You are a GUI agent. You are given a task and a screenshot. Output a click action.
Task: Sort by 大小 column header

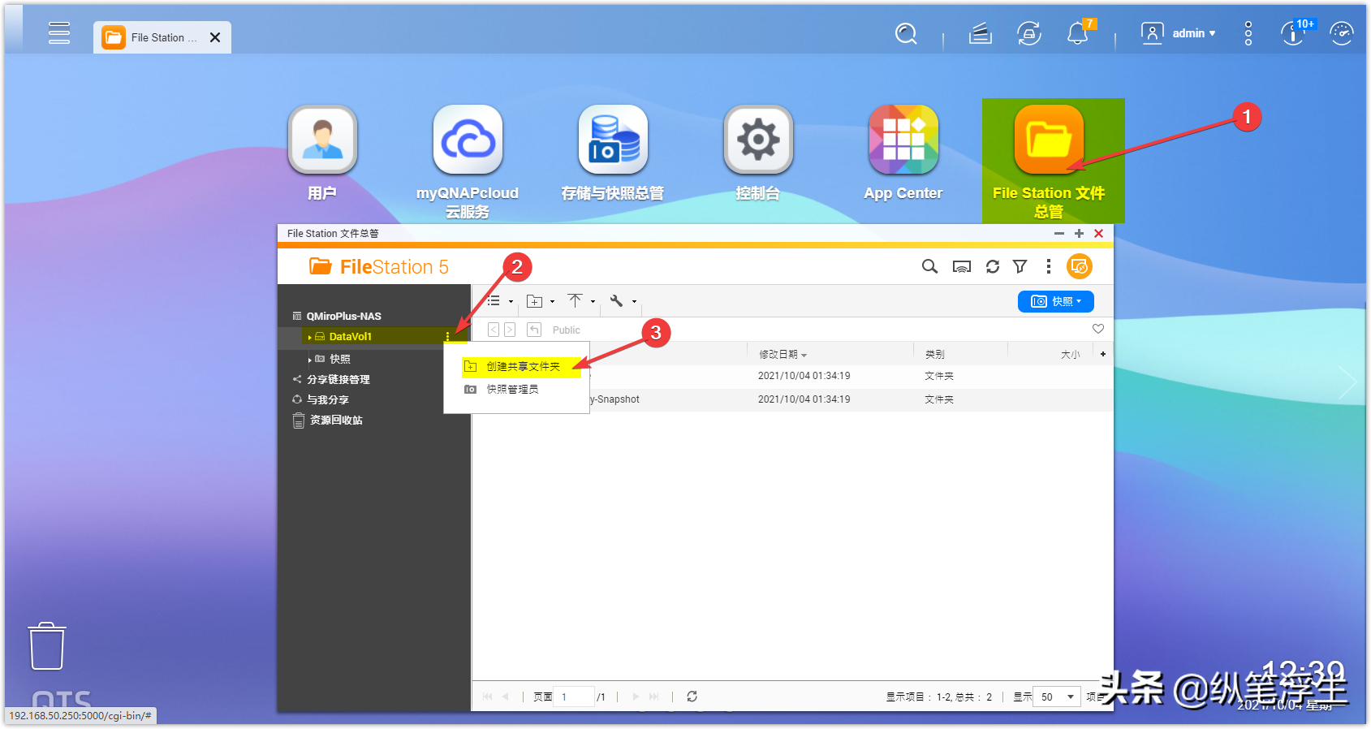(1070, 355)
